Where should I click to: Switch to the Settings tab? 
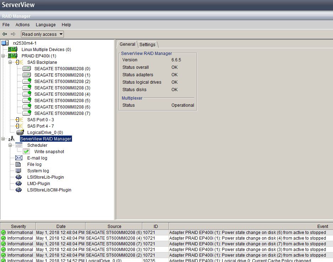tap(147, 44)
